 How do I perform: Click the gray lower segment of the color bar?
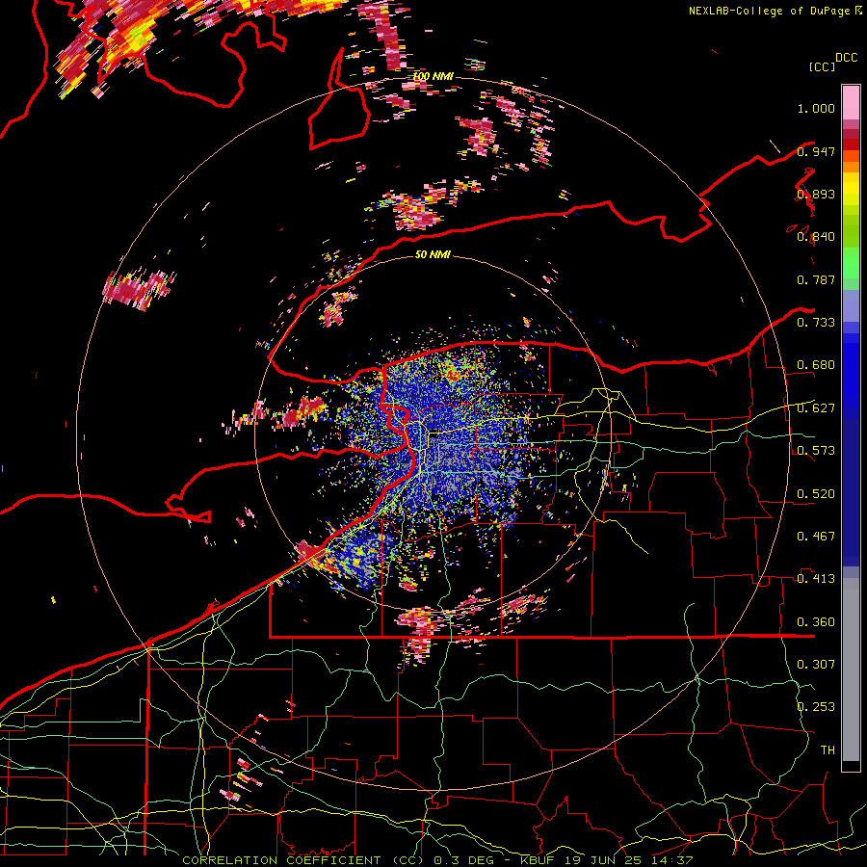pyautogui.click(x=851, y=670)
